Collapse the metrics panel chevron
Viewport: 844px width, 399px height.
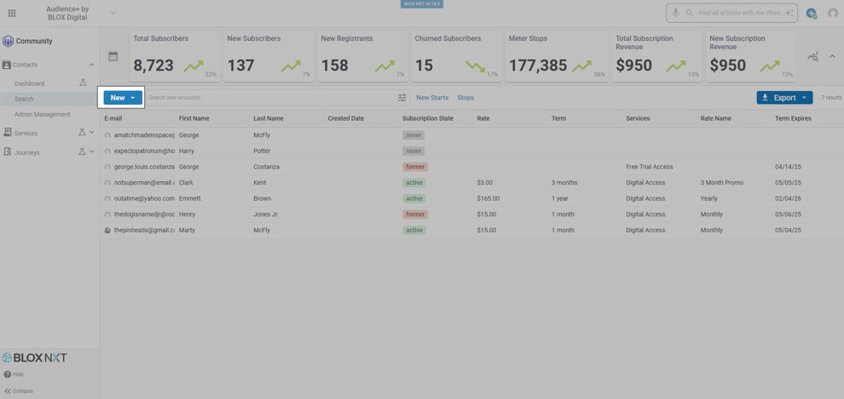(832, 56)
